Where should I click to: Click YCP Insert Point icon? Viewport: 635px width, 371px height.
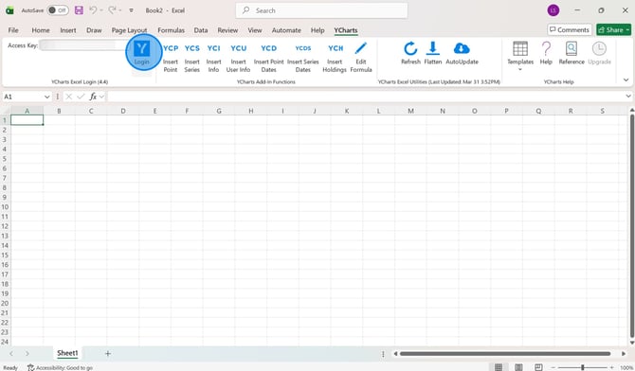tap(171, 48)
